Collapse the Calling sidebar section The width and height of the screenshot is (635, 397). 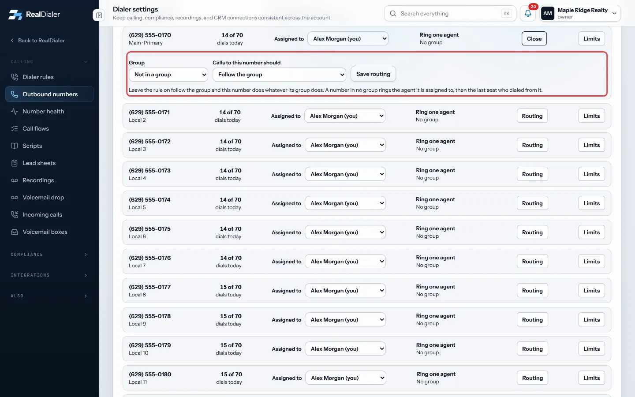tap(49, 62)
